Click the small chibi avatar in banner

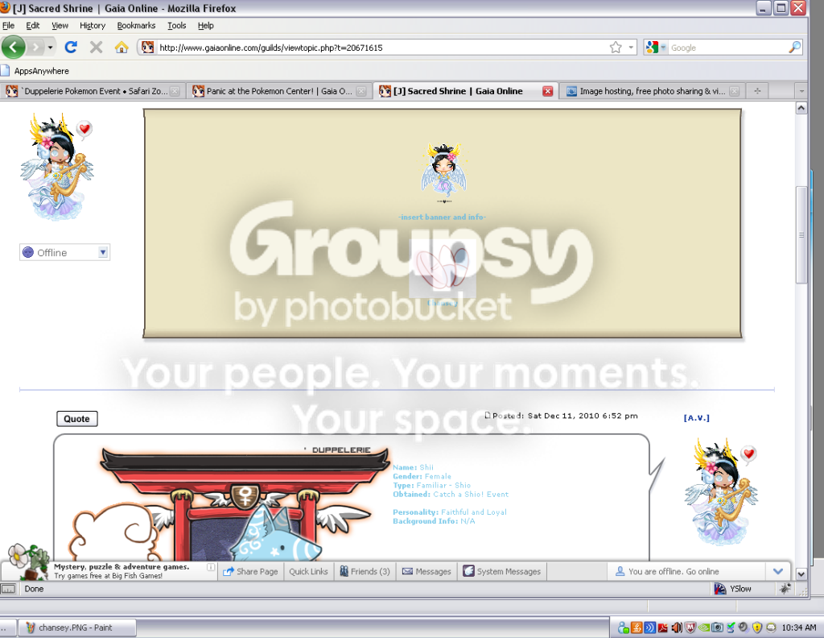443,169
